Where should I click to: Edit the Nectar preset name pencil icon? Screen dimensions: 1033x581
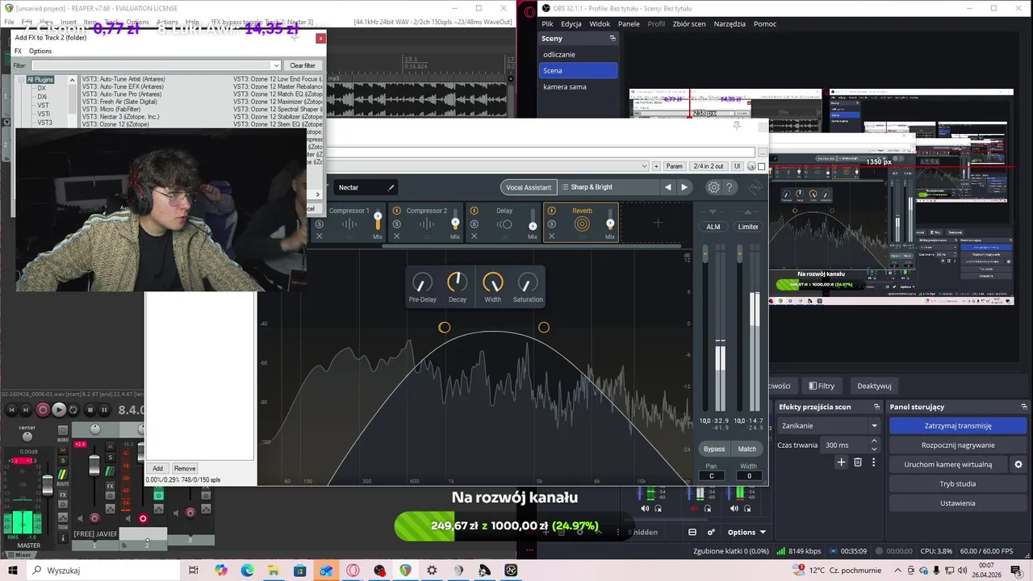(x=391, y=187)
